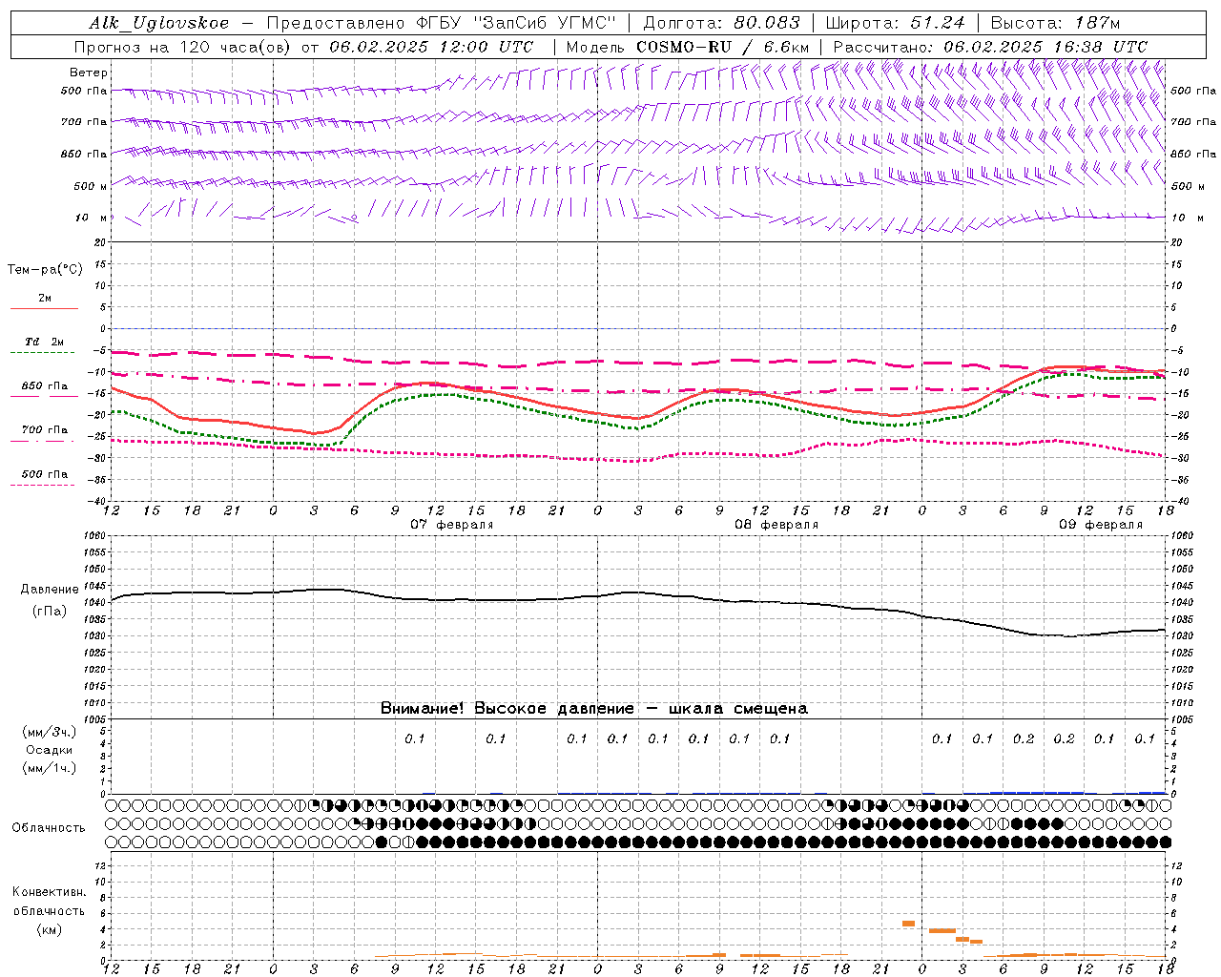The height and width of the screenshot is (977, 1221).
Task: Click the 'Ветер' wind panel label
Action: (x=89, y=73)
